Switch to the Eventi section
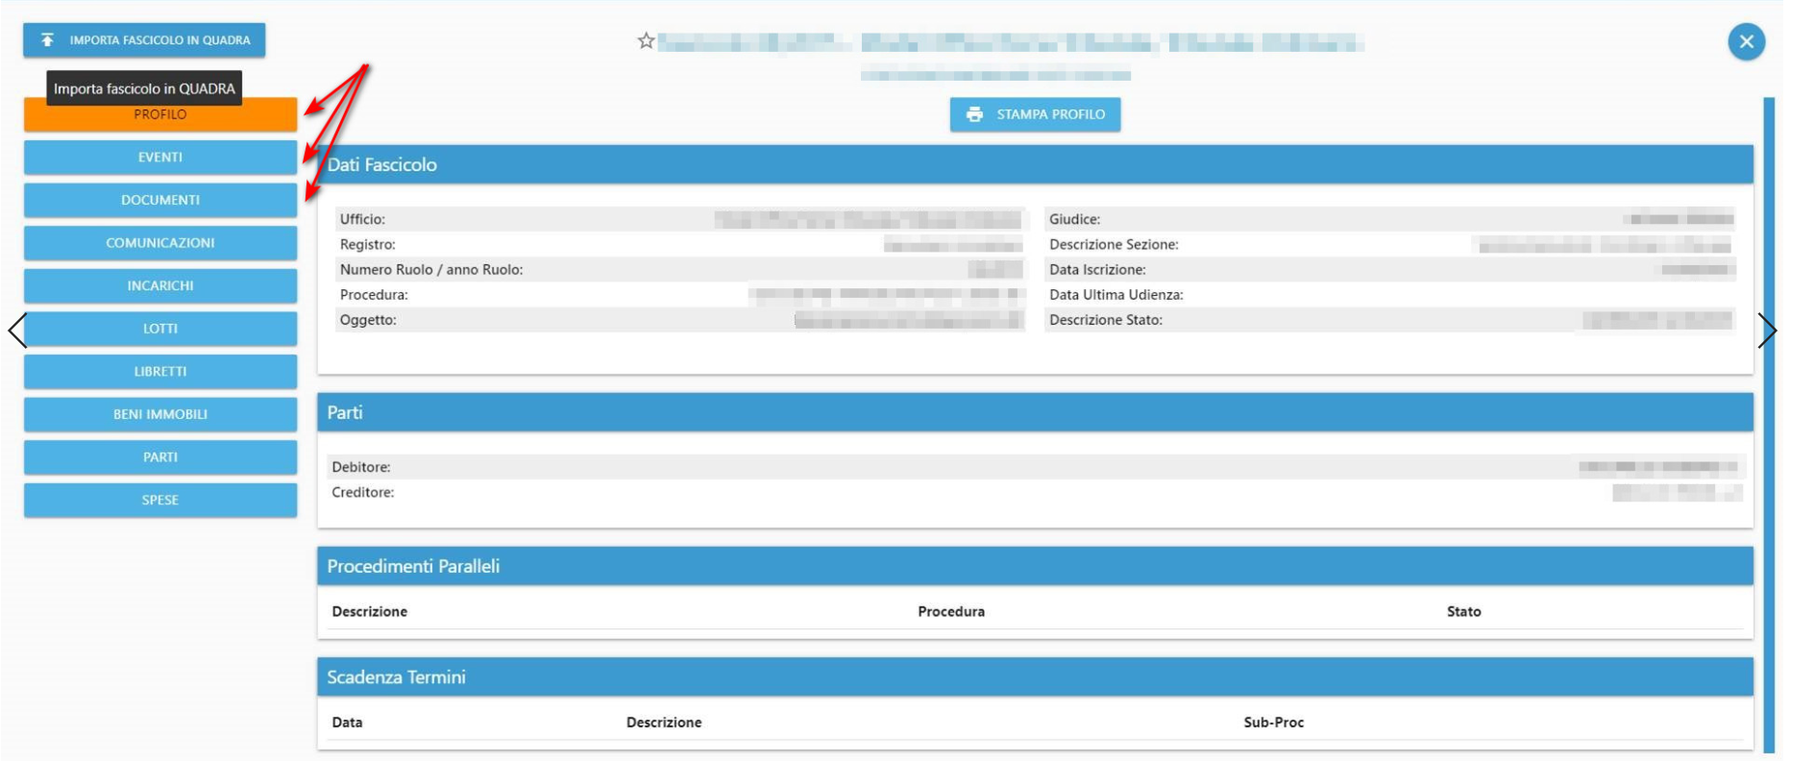The image size is (1814, 761). tap(159, 157)
